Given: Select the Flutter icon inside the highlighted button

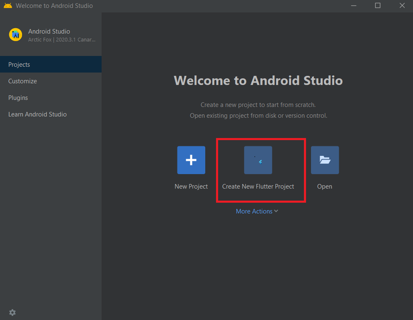Looking at the screenshot, I should pos(258,160).
